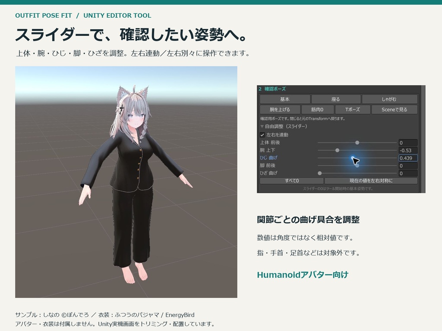442x331 pixels.
Task: Collapse the 自由調整（スライダー）foldout
Action: tap(262, 126)
